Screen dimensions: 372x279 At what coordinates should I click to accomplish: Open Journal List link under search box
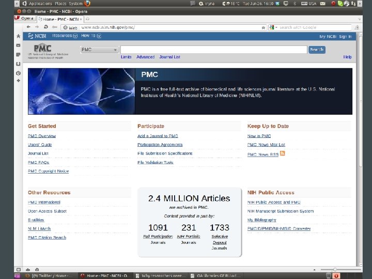coord(169,57)
